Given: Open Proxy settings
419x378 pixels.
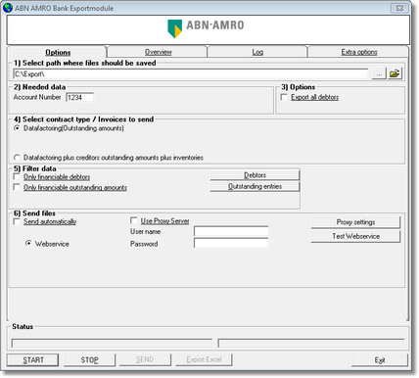Looking at the screenshot, I should coord(355,222).
